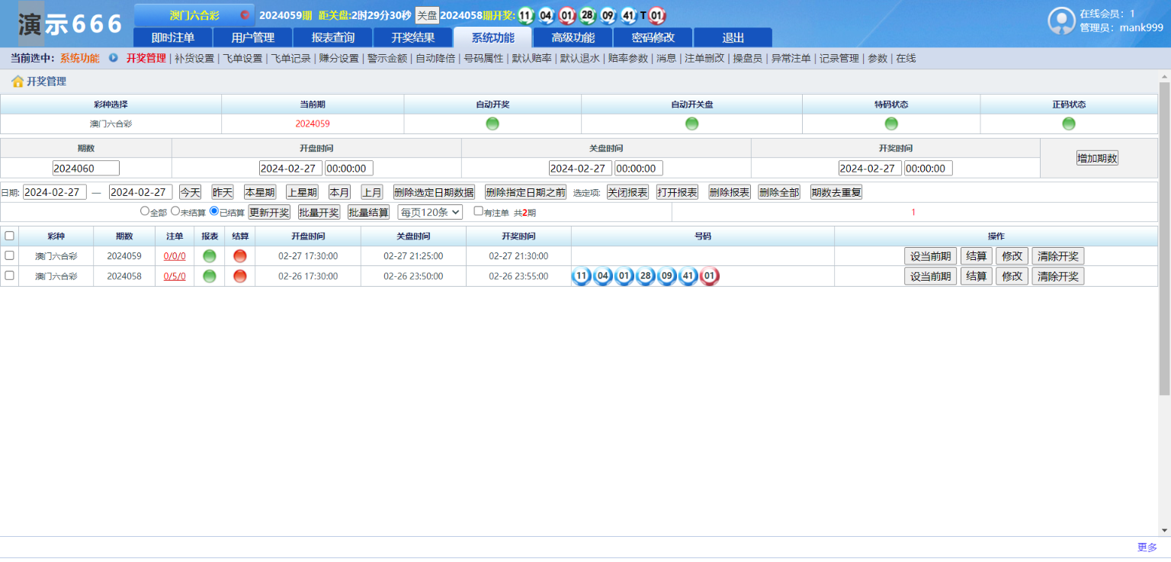Click ball 04 in the 2024058 row
The image size is (1171, 562).
[603, 276]
